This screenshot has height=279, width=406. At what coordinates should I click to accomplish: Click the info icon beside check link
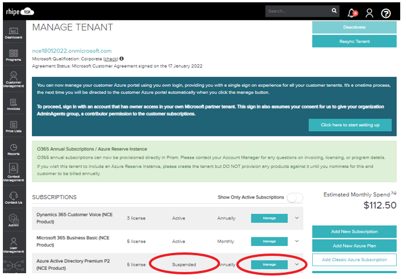click(x=122, y=58)
